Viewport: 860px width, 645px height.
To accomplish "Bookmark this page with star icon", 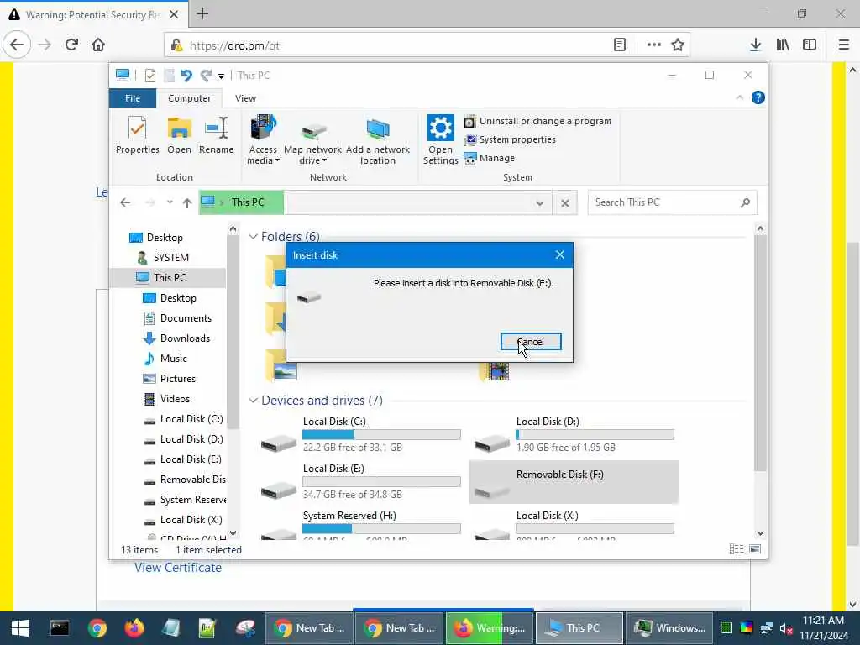I will pos(678,45).
